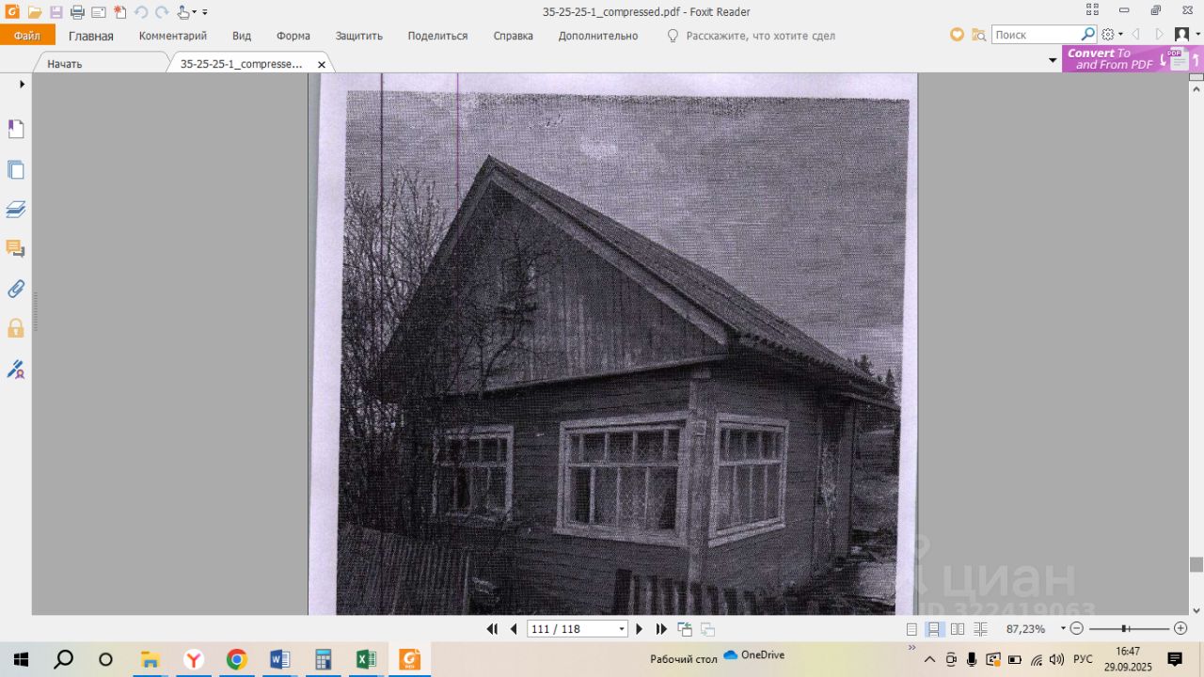Open the Attachments paperclip panel

pos(16,289)
